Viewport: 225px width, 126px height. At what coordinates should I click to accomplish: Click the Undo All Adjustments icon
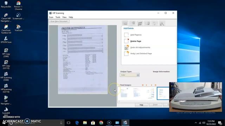tap(127, 47)
